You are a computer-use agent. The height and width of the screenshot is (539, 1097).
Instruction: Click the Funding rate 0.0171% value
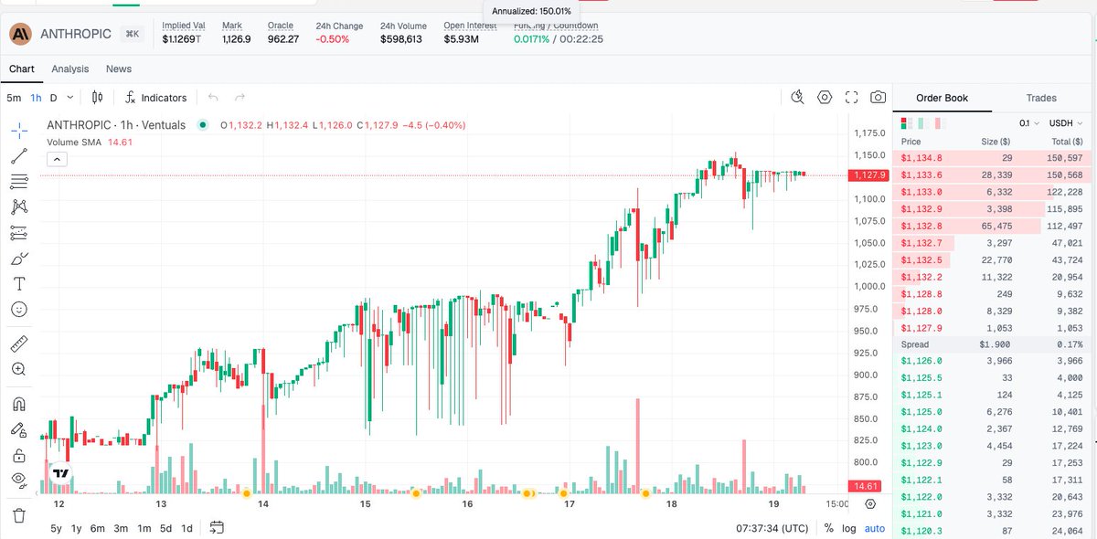[x=531, y=39]
